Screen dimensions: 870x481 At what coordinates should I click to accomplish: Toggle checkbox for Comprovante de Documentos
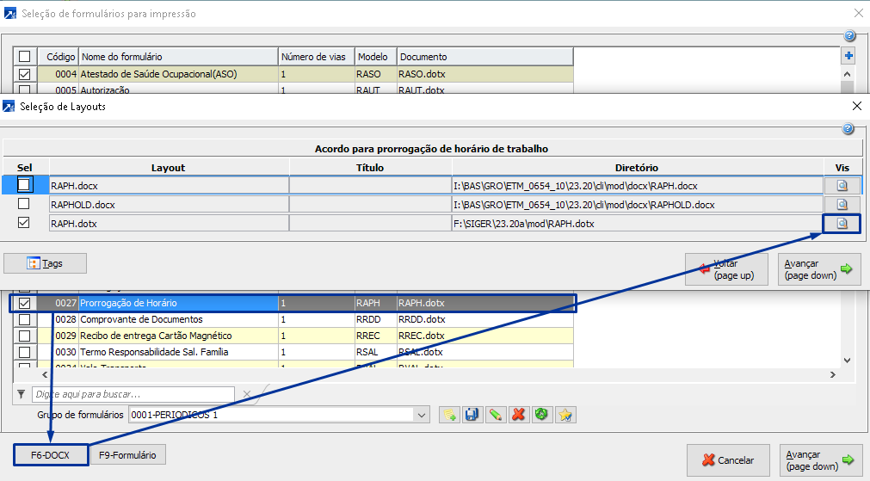[24, 319]
